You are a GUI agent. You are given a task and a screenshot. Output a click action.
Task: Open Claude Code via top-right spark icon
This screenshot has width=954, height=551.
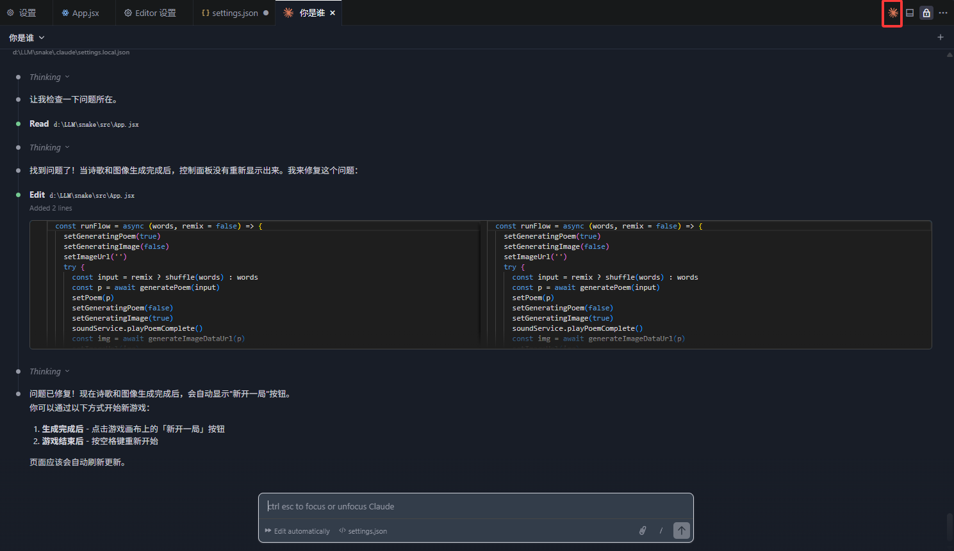click(892, 13)
